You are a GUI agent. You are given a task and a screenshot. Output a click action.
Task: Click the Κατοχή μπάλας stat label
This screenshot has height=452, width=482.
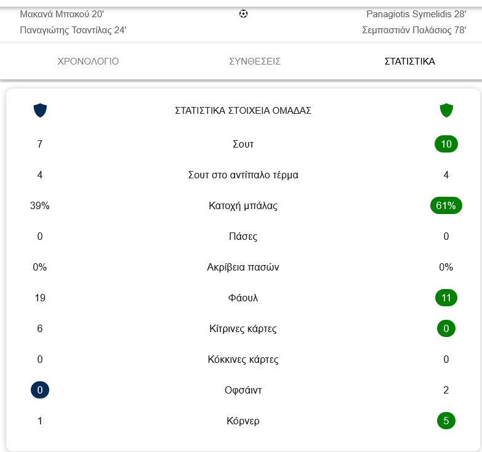coord(243,206)
